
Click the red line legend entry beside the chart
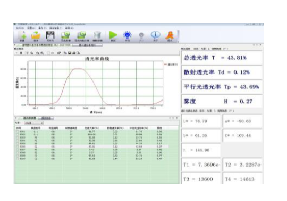(171, 65)
